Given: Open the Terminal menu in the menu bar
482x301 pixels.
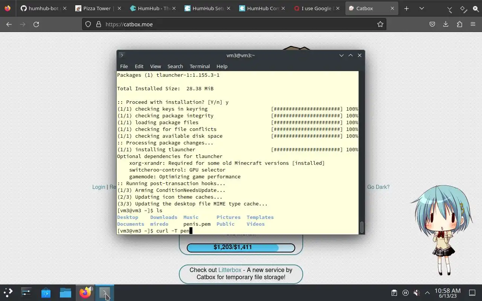Looking at the screenshot, I should pyautogui.click(x=200, y=66).
